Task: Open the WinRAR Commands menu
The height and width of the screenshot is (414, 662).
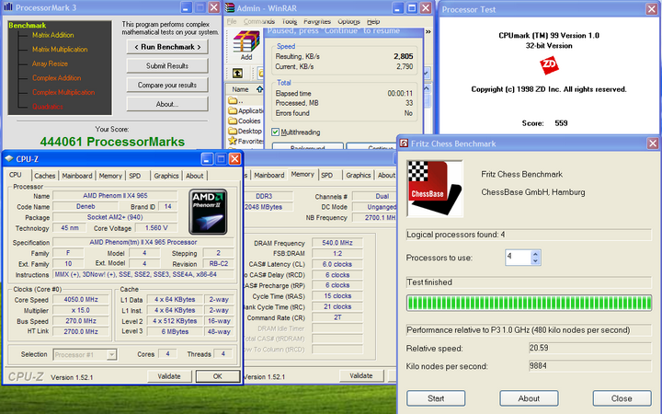Action: tap(258, 21)
